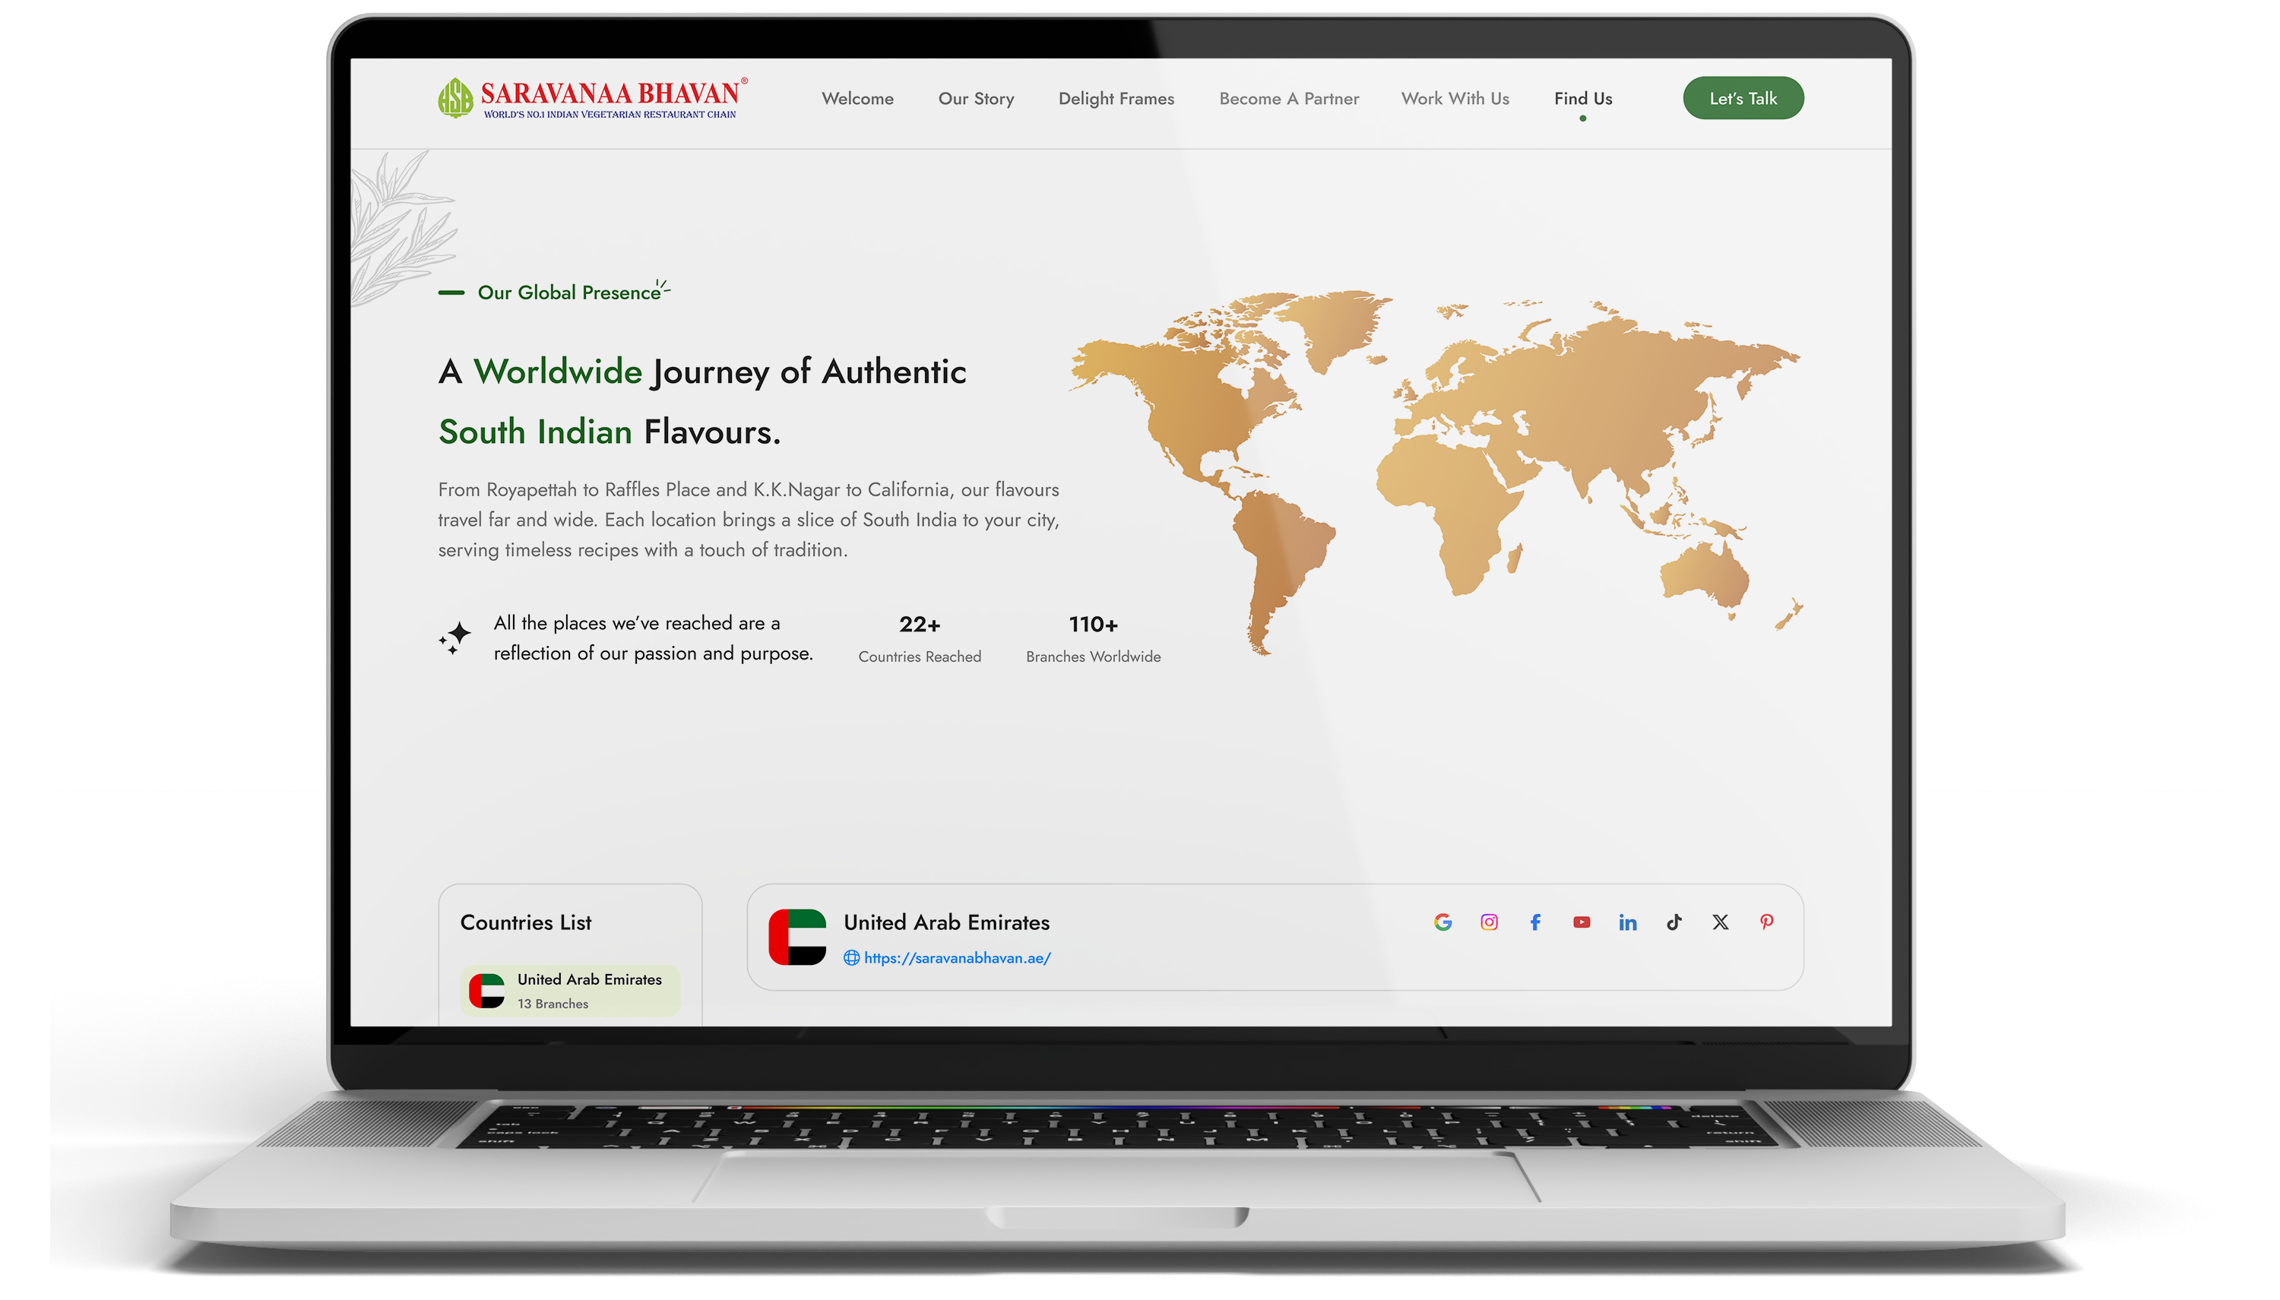Click the 'South Indian Flavours.' heading line
Viewport: 2280px width, 1300px height.
coord(609,432)
